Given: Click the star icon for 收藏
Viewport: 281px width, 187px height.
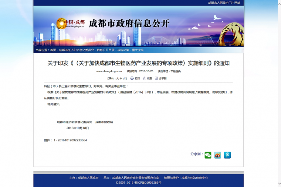Looking at the screenshot, I should 144,78.
